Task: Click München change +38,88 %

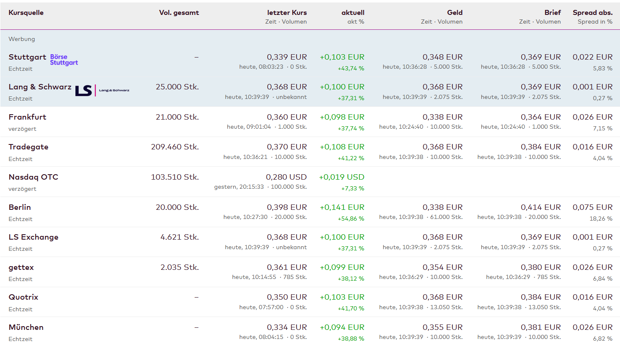Action: pos(351,339)
